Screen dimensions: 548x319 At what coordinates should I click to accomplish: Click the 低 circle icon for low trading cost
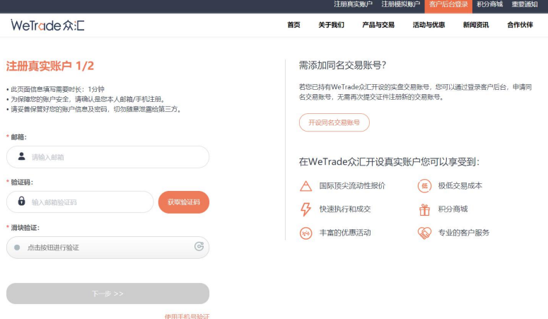425,186
